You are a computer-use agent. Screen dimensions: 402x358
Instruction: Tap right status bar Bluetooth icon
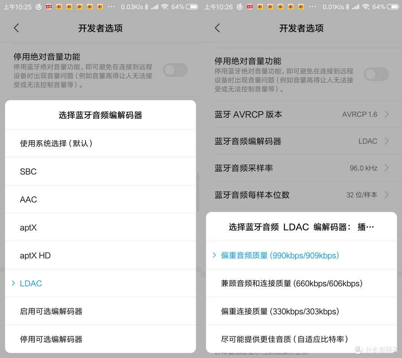347,7
